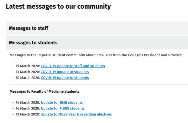The width and height of the screenshot is (188, 123).
Task: Click the 13 March 2020 date before COVID-19 update
Action: point(28,72)
